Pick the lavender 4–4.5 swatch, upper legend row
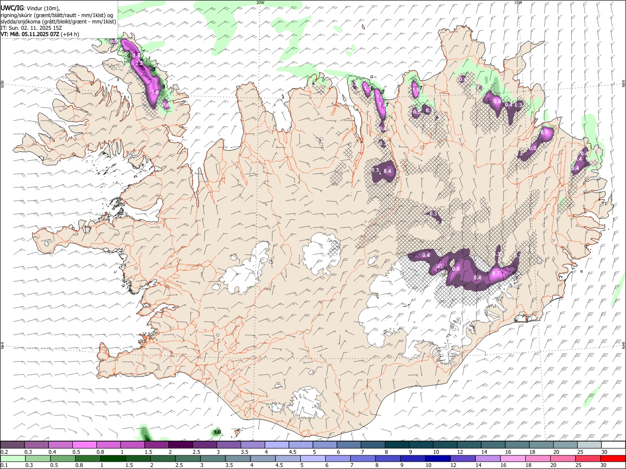The width and height of the screenshot is (626, 469). click(x=277, y=445)
